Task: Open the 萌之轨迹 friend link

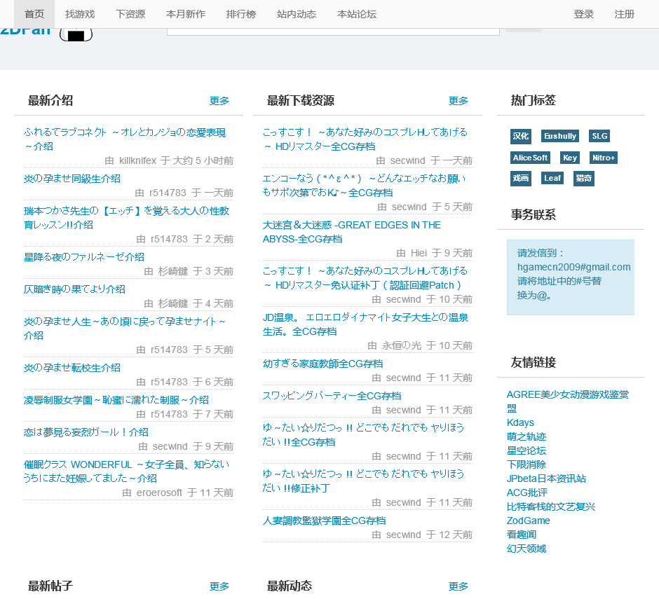Action: [x=526, y=437]
